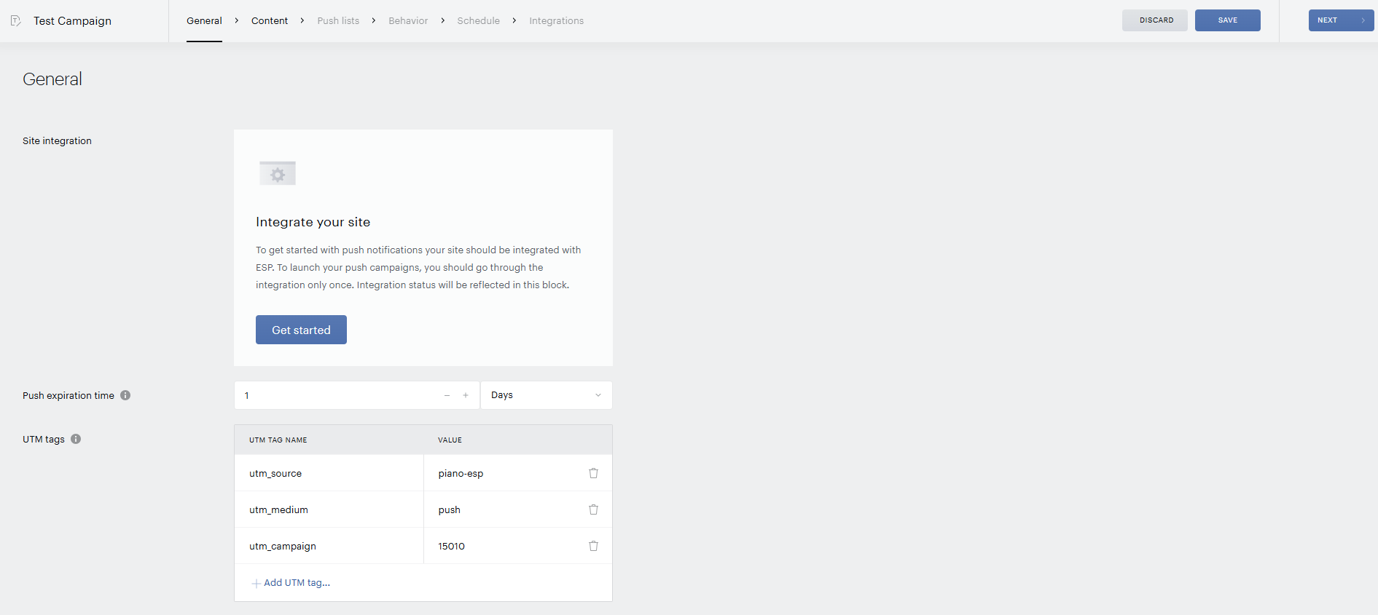Viewport: 1378px width, 615px height.
Task: Delete the utm_medium tag row
Action: pyautogui.click(x=593, y=509)
